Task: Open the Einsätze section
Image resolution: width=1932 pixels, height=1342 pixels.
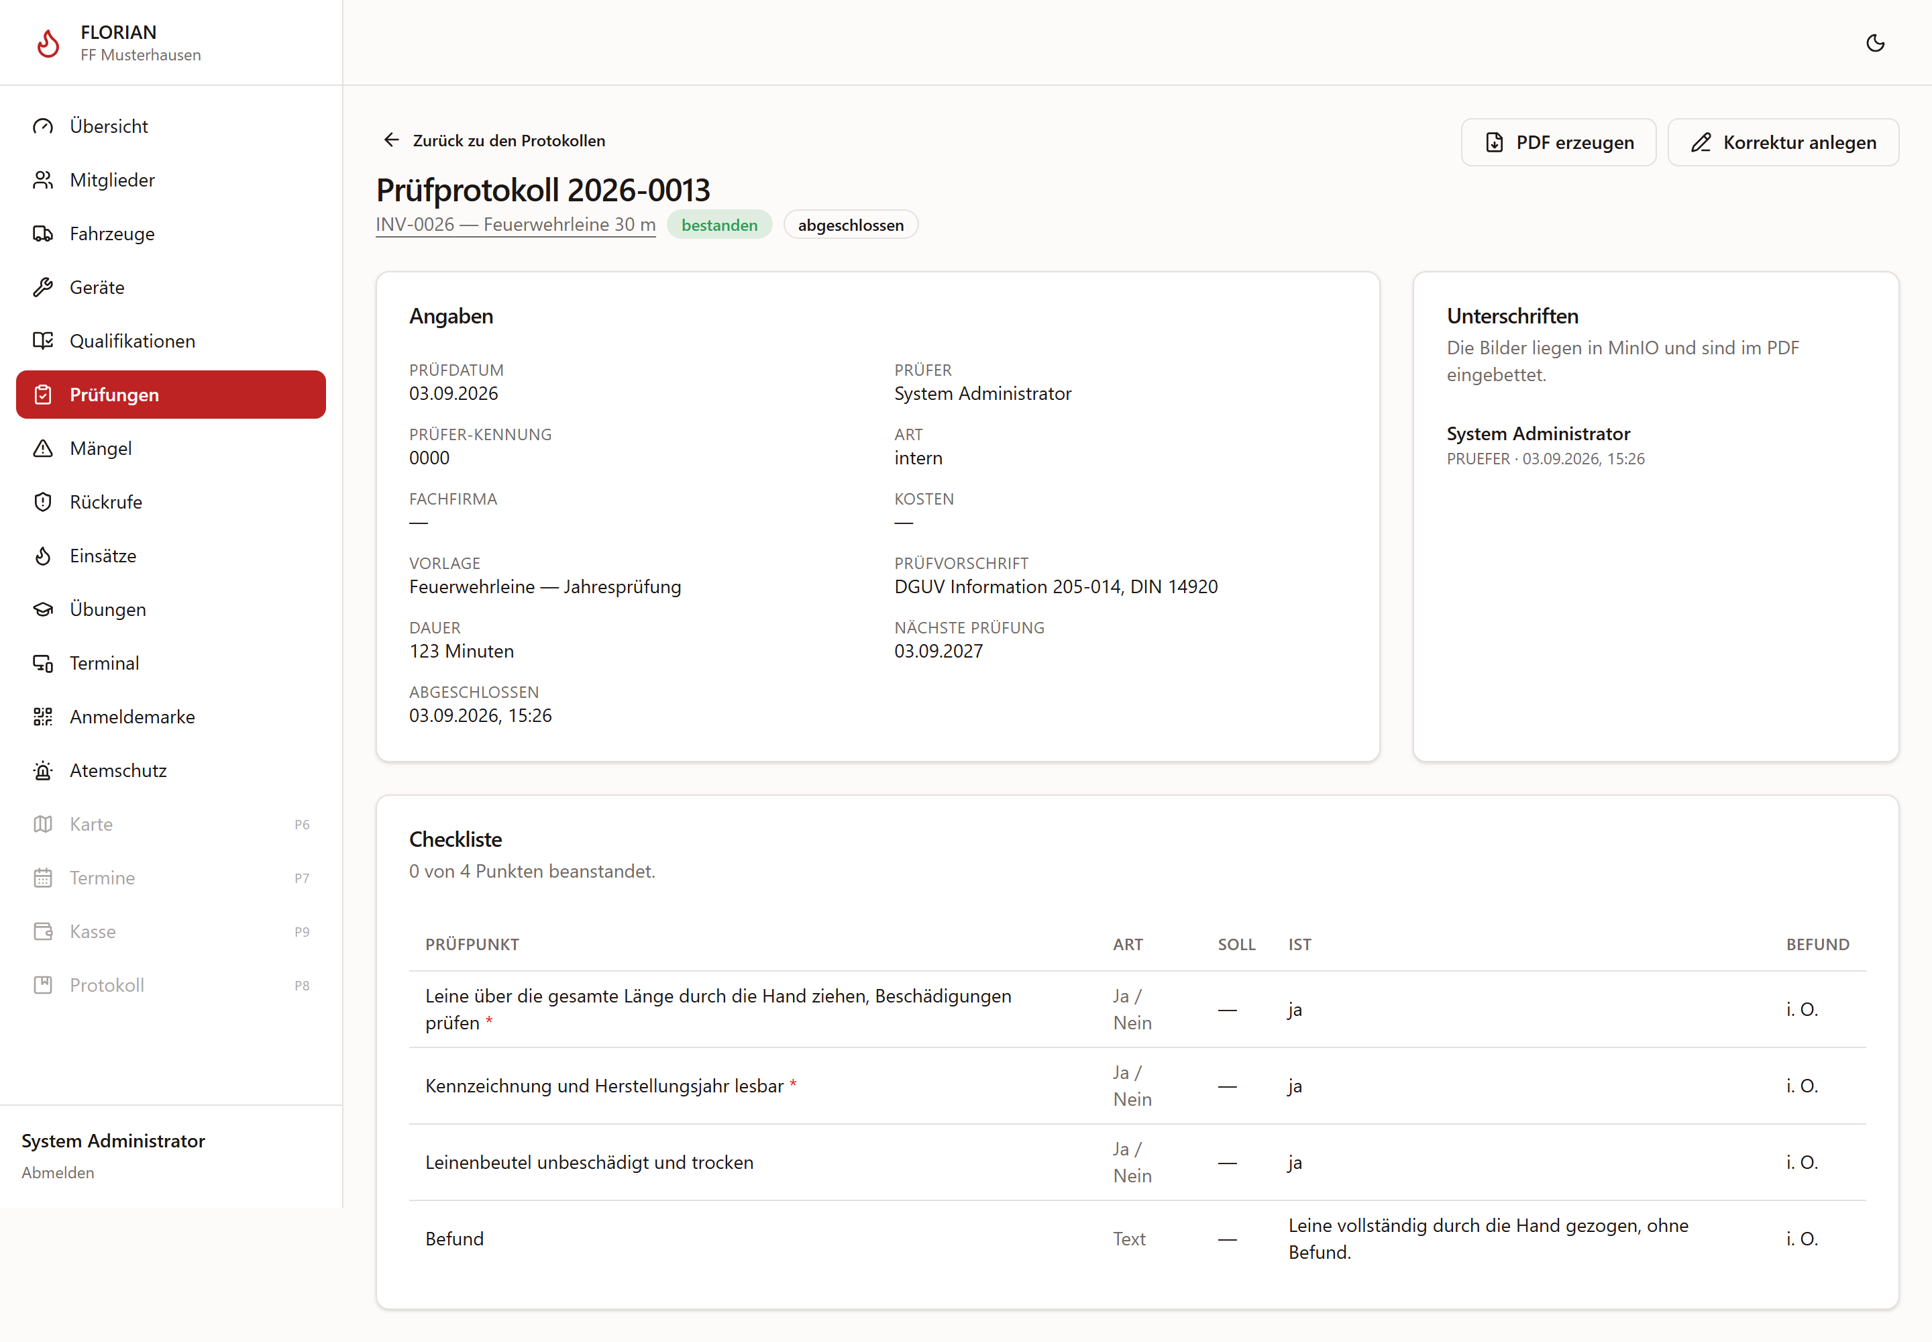Action: coord(170,556)
